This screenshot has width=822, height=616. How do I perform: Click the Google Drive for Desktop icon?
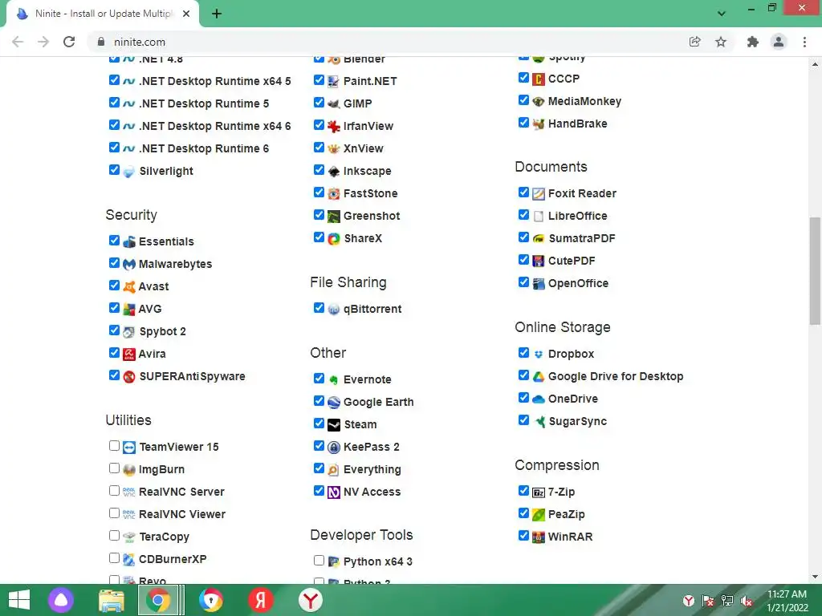tap(539, 377)
